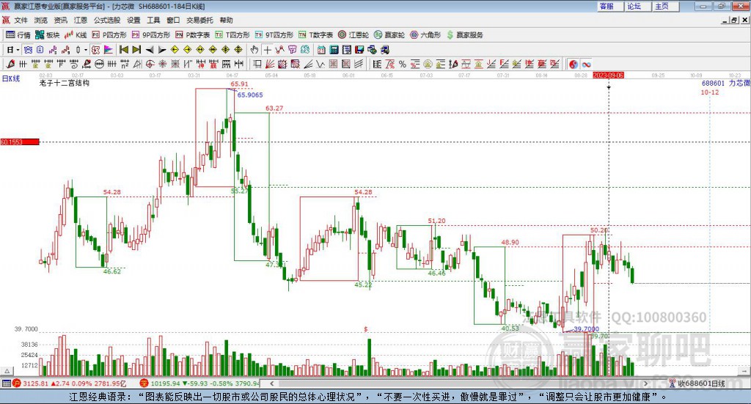The image size is (751, 404).
Task: Click the calendar icon showing 21
Action: (321, 50)
